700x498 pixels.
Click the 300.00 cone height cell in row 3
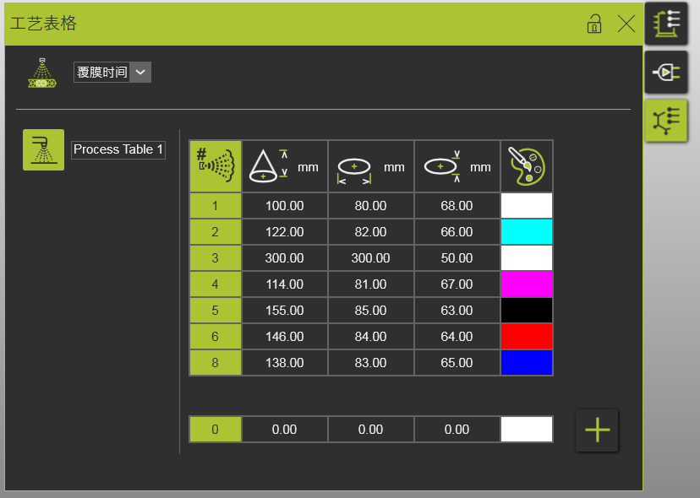284,258
